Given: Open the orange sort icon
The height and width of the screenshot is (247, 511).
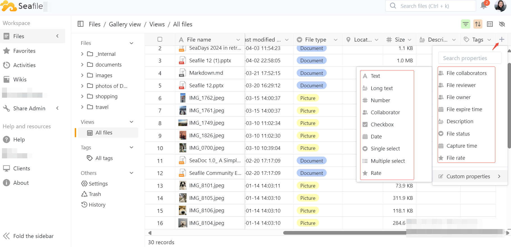Looking at the screenshot, I should coord(478,24).
